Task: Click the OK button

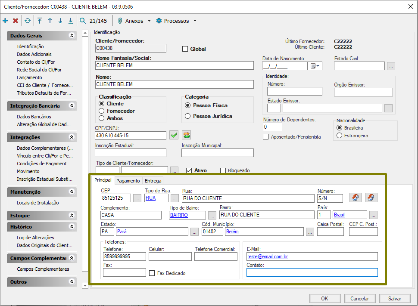Action: [324, 299]
